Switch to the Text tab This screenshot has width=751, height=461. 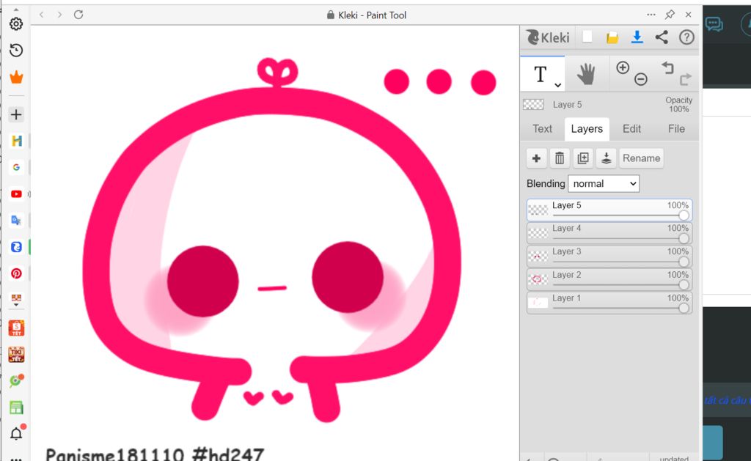[542, 129]
